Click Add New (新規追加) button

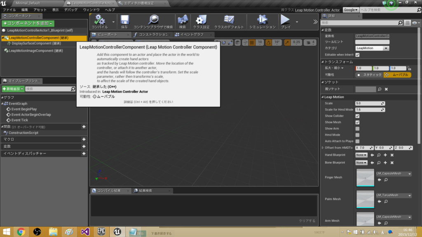pyautogui.click(x=13, y=89)
